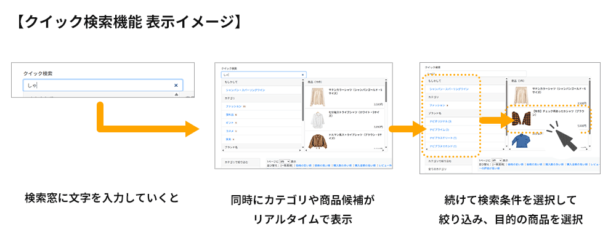
Task: Filter by ナビプライム brand
Action: pos(439,129)
